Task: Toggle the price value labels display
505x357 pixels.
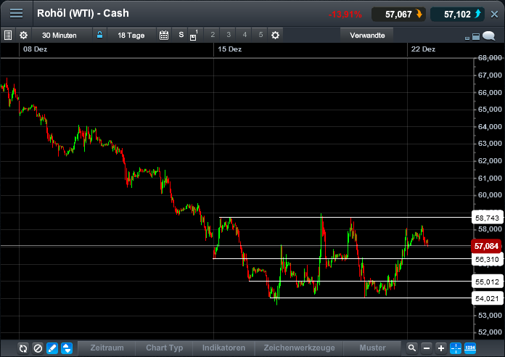Action: [470, 348]
